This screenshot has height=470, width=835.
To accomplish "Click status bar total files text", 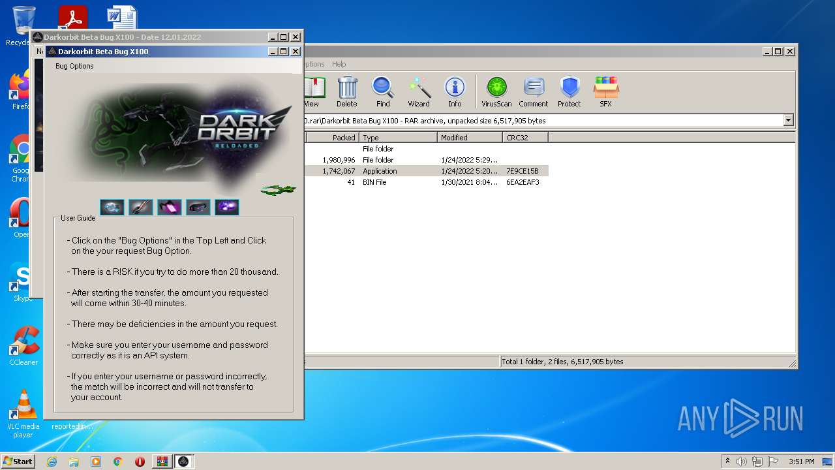I will pos(562,362).
